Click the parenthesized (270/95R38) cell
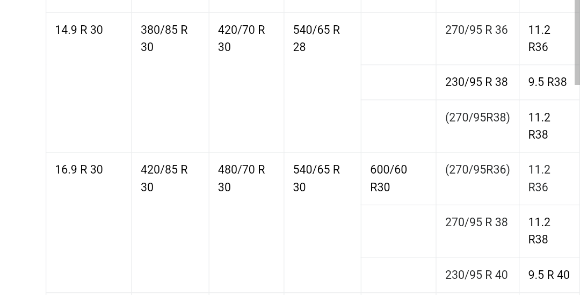580x295 pixels. [477, 118]
